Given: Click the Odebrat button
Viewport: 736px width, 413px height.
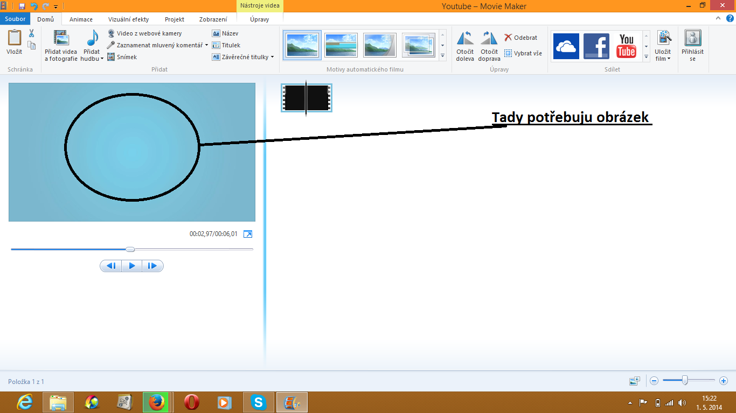Looking at the screenshot, I should click(x=520, y=38).
